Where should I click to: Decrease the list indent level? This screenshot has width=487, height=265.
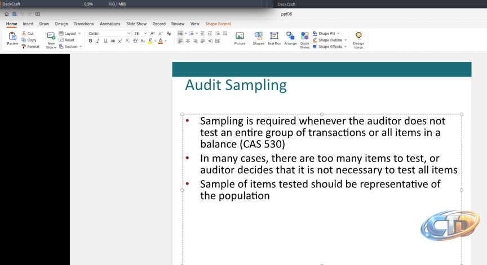point(202,33)
